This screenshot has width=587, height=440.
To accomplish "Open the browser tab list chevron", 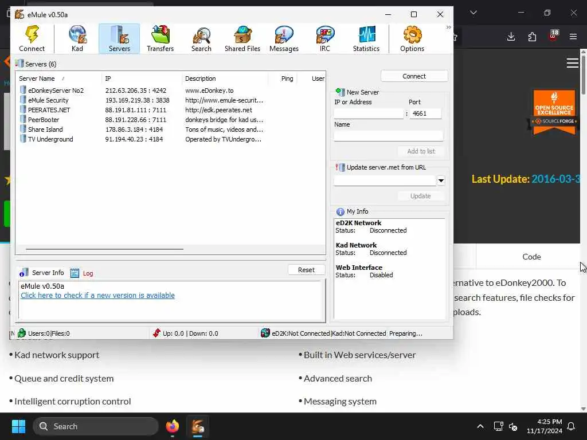I will pos(473,13).
